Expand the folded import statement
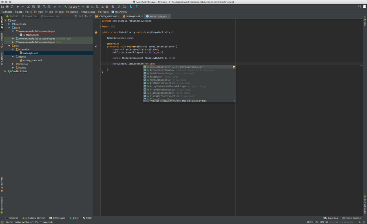 [x=101, y=27]
